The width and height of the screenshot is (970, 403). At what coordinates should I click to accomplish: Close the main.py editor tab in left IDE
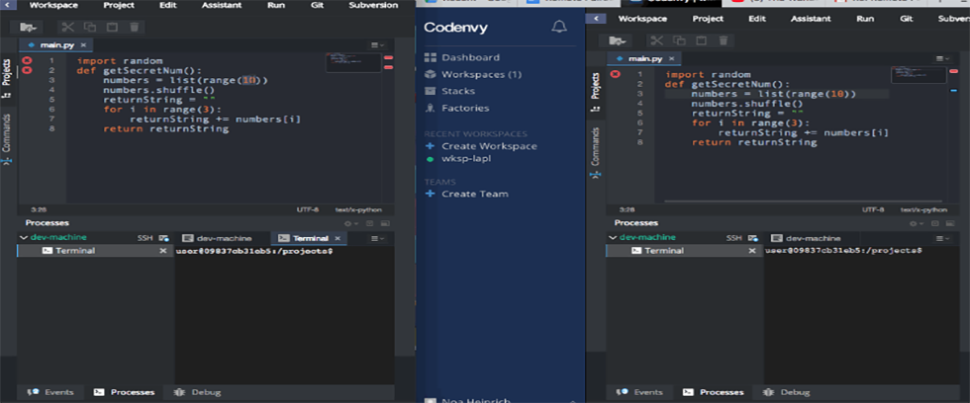(x=83, y=45)
